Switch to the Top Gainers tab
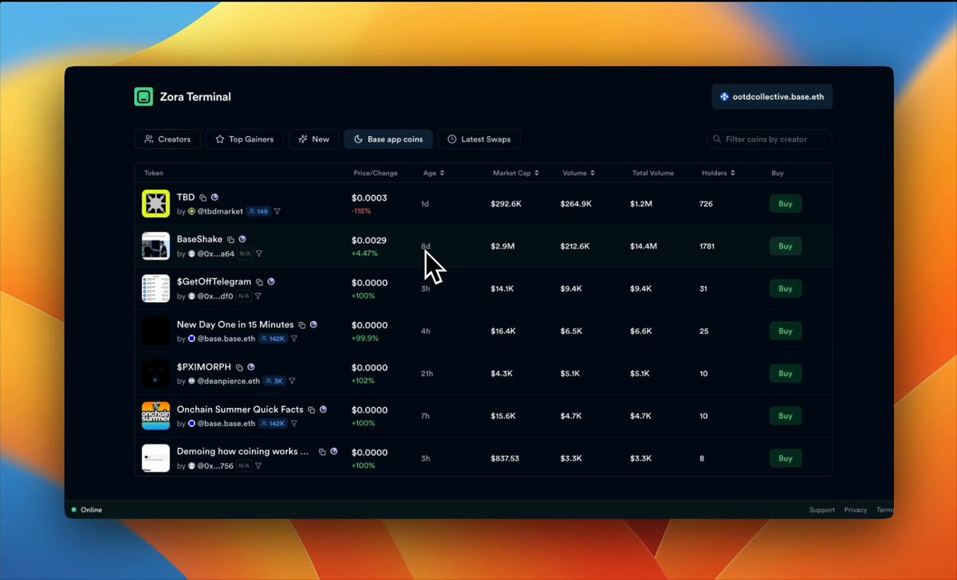957x580 pixels. point(244,139)
